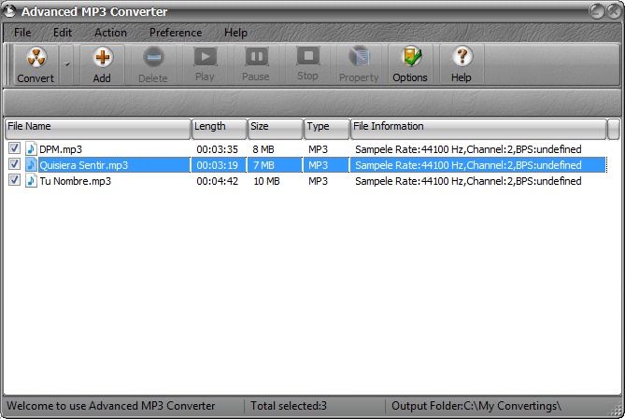Click the Pause toolbar button
625x419 pixels.
click(x=256, y=64)
